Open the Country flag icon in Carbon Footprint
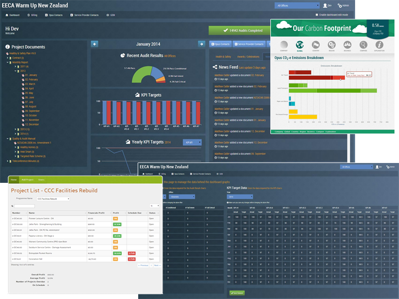The image size is (399, 299). pos(316,45)
